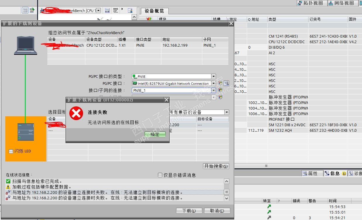
Task: Click the save window settings toolbar icon
Action: (x=130, y=10)
